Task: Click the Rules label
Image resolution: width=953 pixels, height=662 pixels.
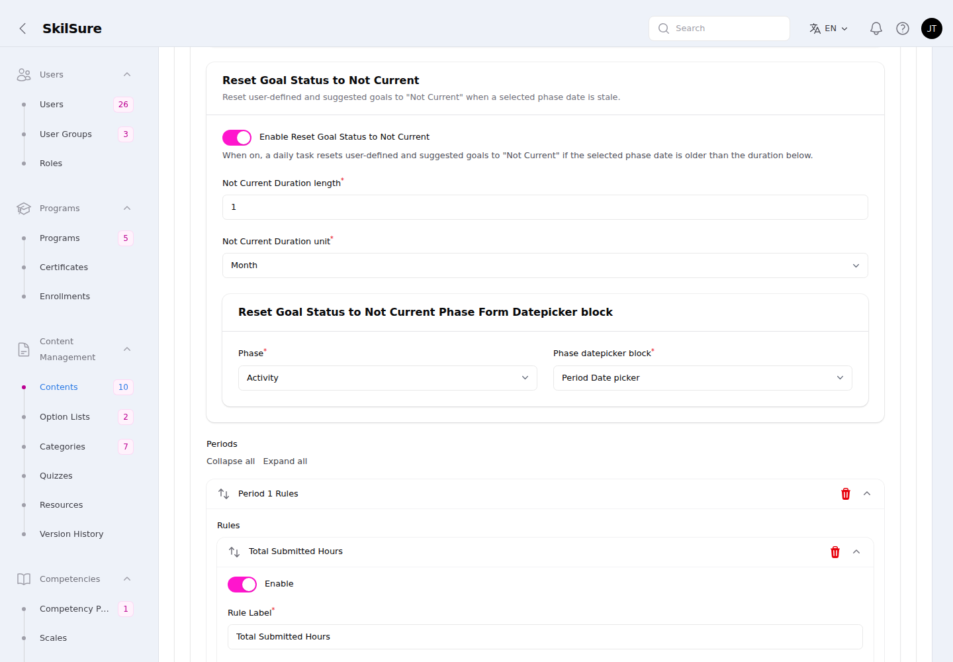Action: click(228, 526)
